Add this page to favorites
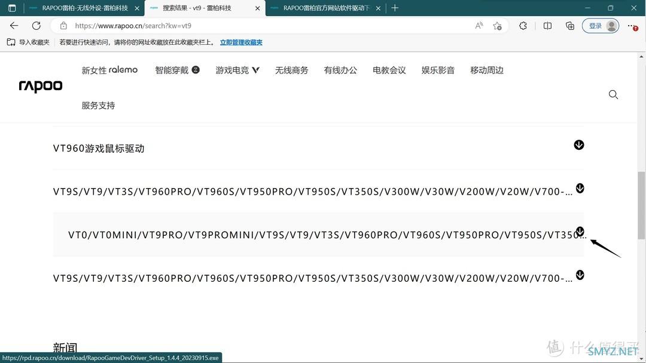Screen dimensions: 646x363 click(x=497, y=26)
